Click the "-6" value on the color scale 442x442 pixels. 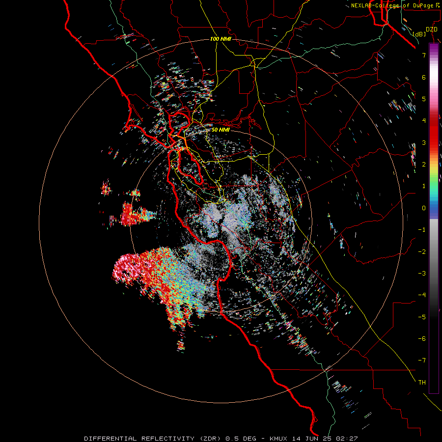point(422,339)
